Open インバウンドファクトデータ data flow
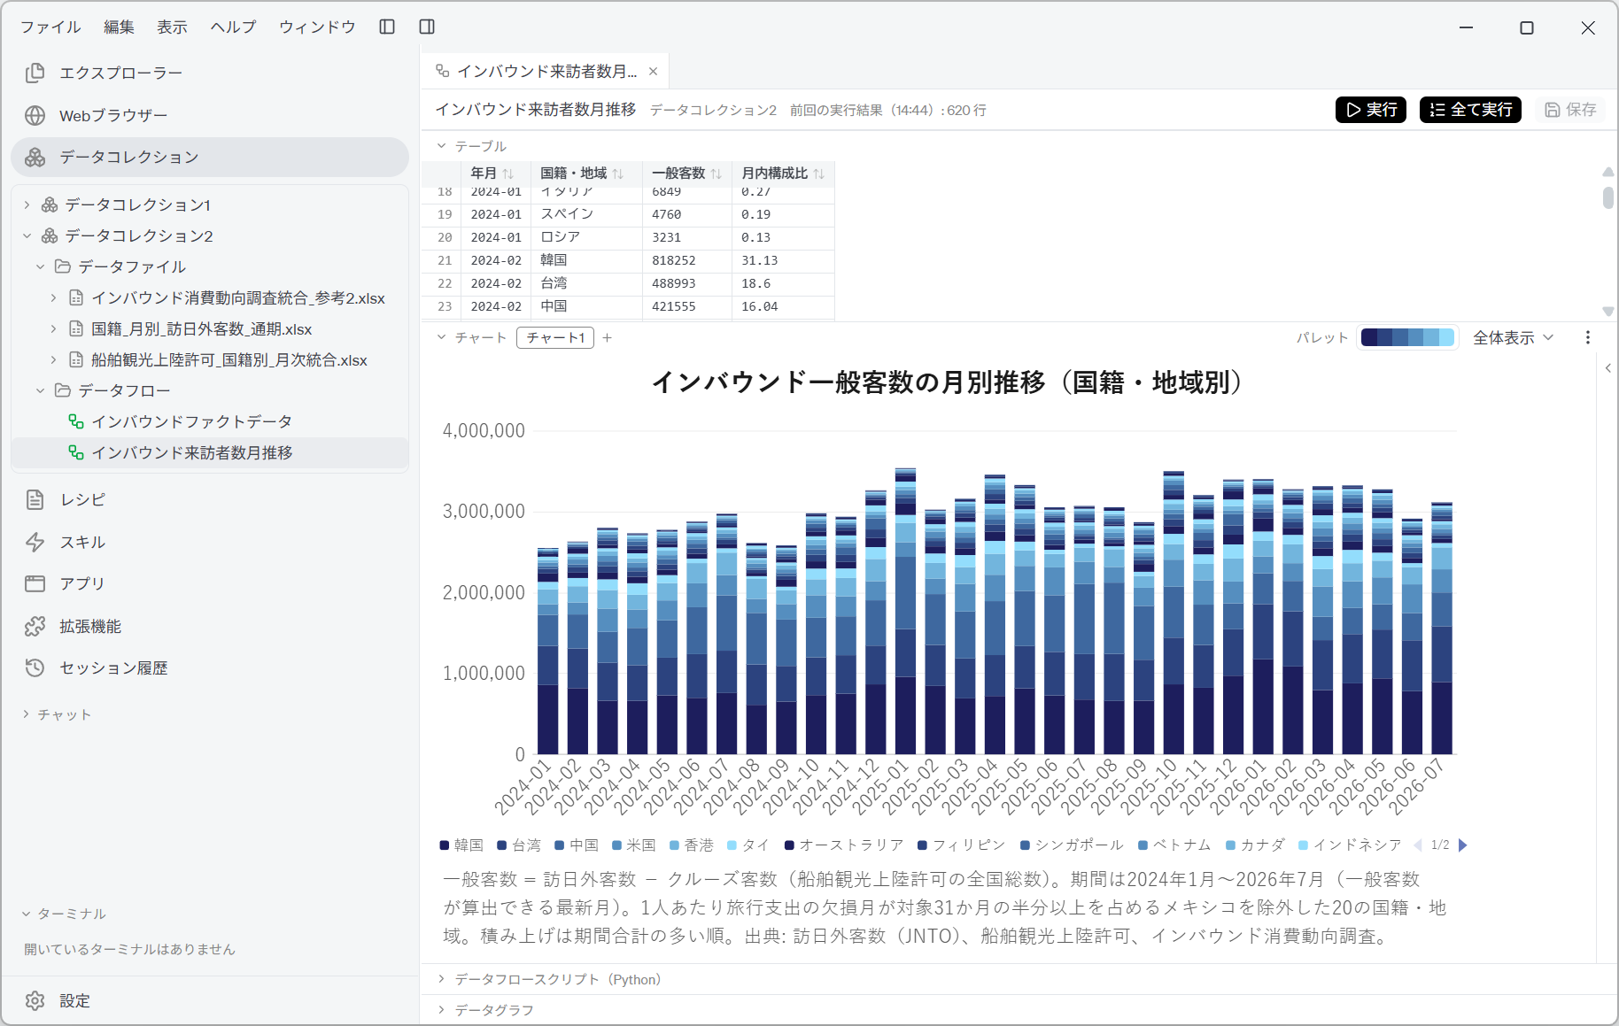This screenshot has height=1026, width=1619. pos(191,421)
